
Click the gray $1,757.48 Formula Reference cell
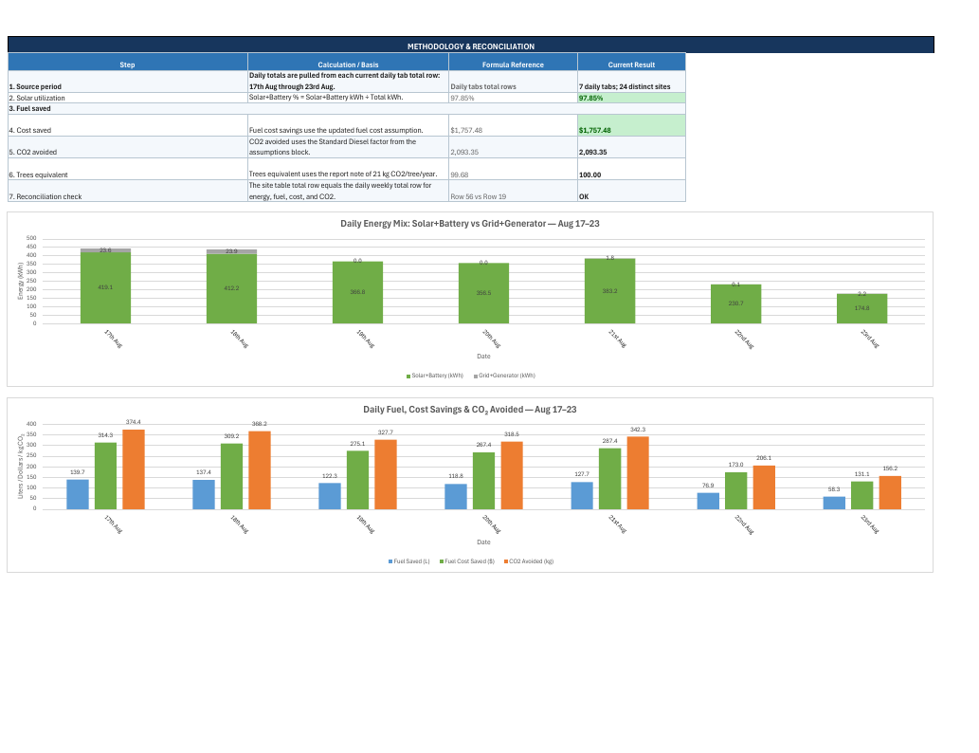(513, 125)
